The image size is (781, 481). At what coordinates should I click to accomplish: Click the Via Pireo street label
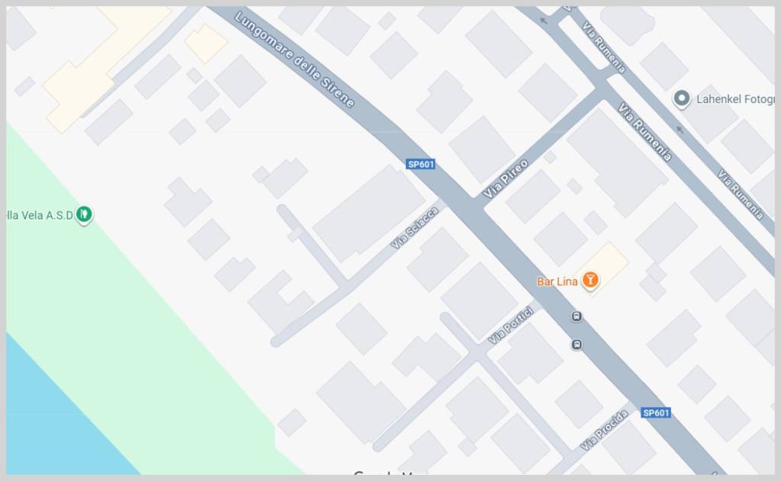click(x=506, y=179)
